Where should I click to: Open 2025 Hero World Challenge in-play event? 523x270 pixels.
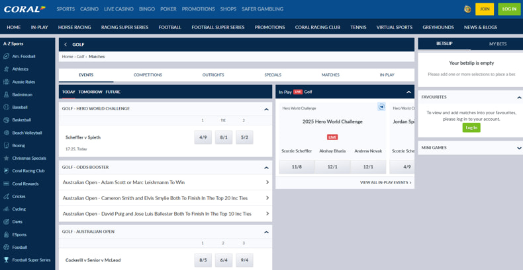tap(332, 121)
